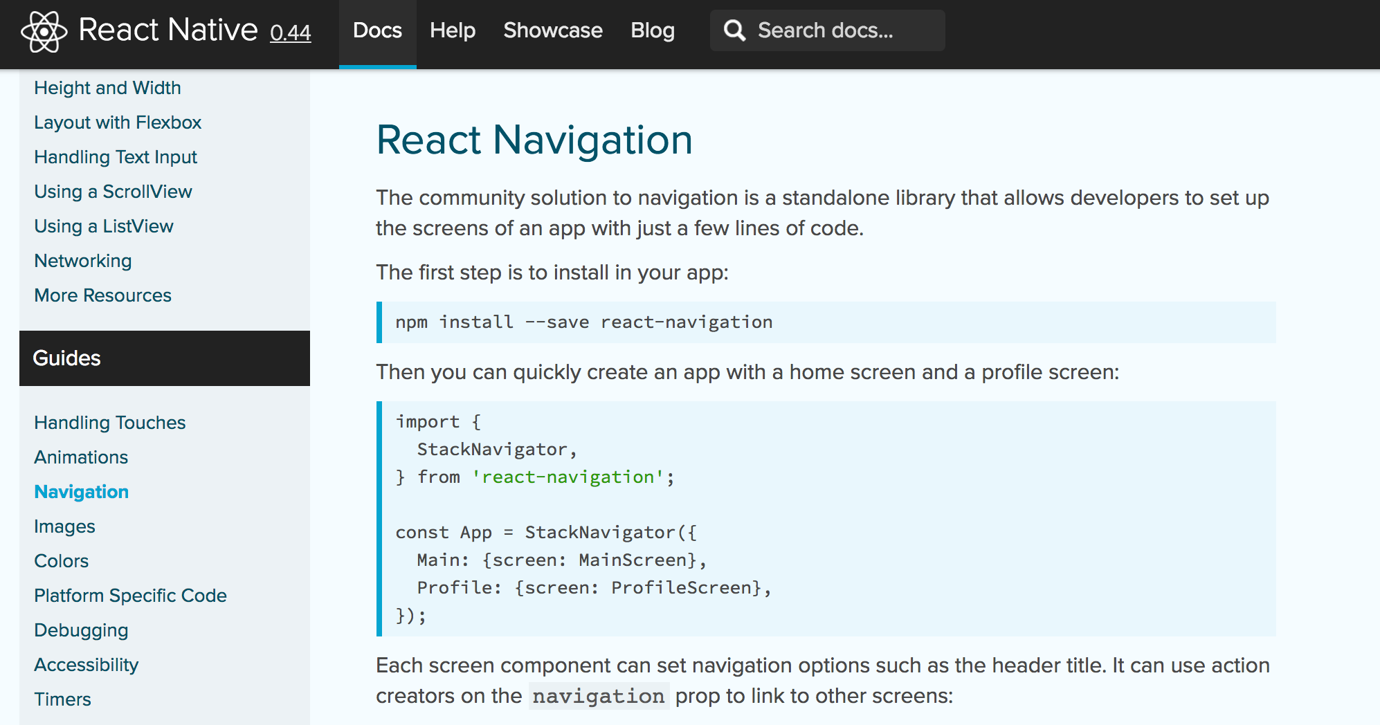
Task: Click the Profile: {screen: ProfileScreen} line
Action: point(594,588)
